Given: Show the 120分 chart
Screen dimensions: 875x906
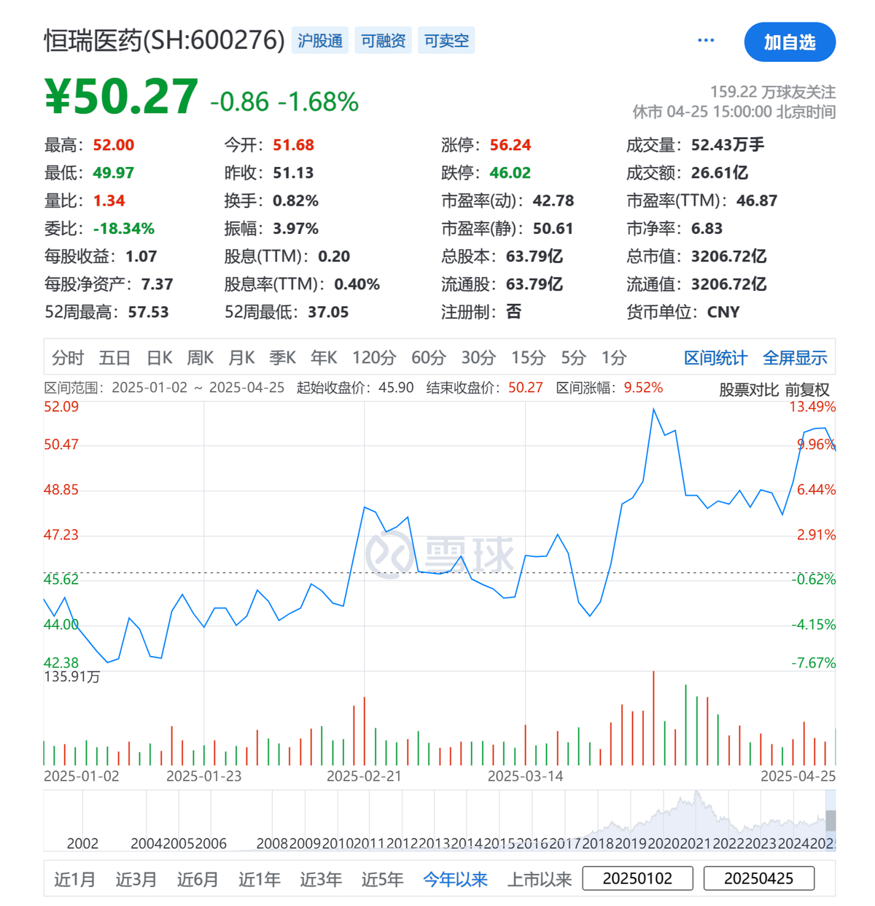Looking at the screenshot, I should 374,358.
